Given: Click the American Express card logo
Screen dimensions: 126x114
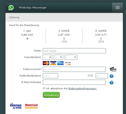Looking at the screenshot, I should (x=61, y=63).
